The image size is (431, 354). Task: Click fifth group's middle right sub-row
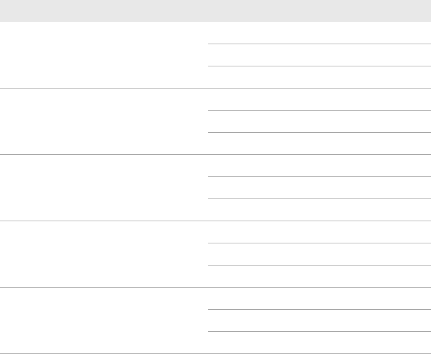[317, 321]
